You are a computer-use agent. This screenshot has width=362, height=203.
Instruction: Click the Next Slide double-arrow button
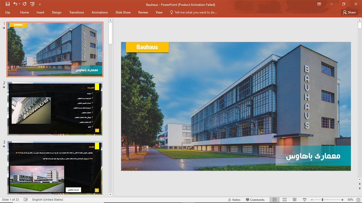pyautogui.click(x=360, y=189)
